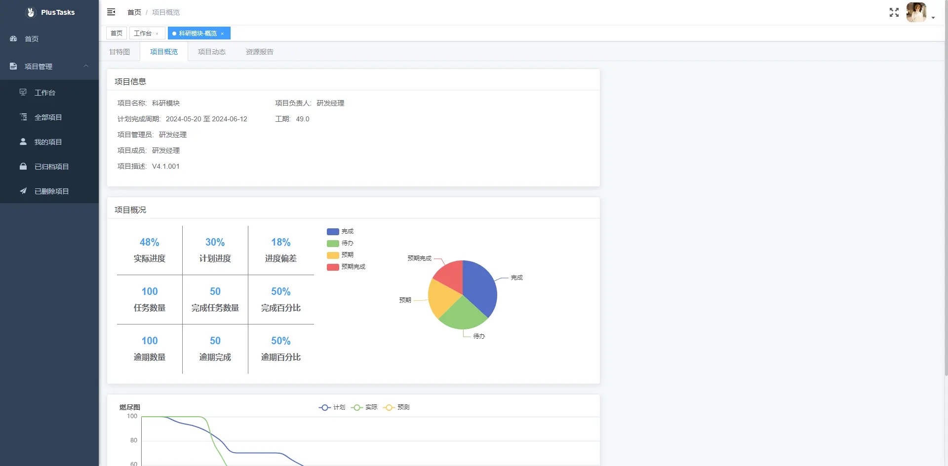The image size is (948, 466).
Task: Open the 资源报告 tab
Action: 259,52
